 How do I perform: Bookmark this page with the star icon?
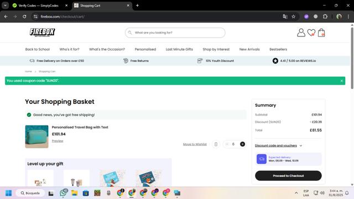[294, 17]
